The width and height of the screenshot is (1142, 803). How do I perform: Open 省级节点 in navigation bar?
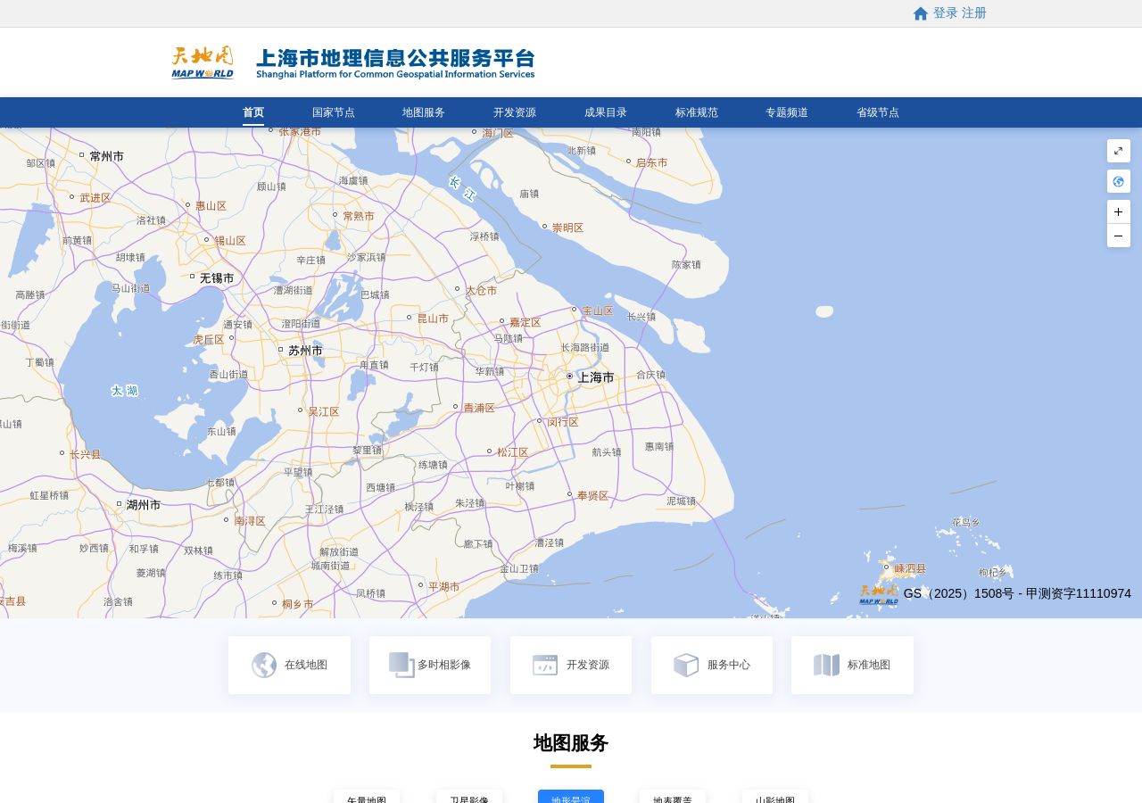click(878, 112)
